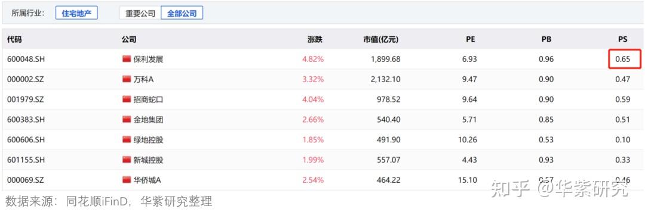The image size is (645, 215).
Task: Sort by the PB column header
Action: [x=546, y=39]
